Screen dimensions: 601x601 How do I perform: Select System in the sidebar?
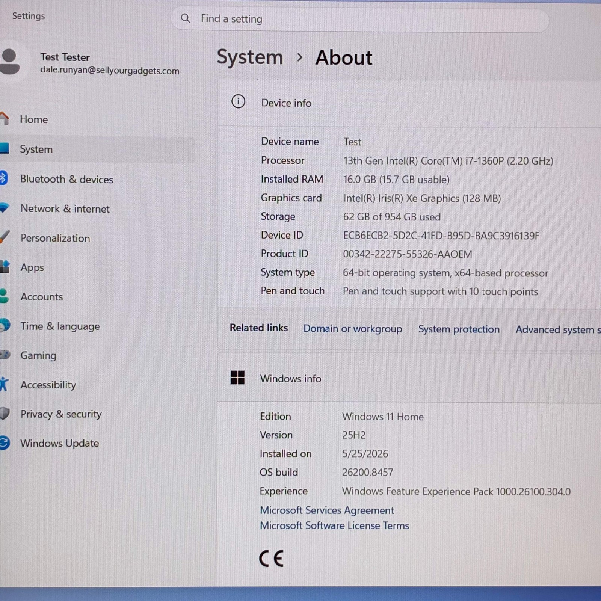point(97,149)
